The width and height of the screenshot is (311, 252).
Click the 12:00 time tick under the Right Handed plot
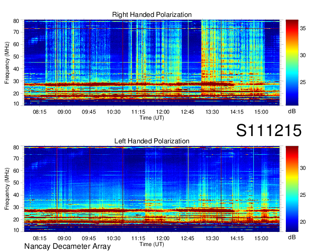pos(163,112)
